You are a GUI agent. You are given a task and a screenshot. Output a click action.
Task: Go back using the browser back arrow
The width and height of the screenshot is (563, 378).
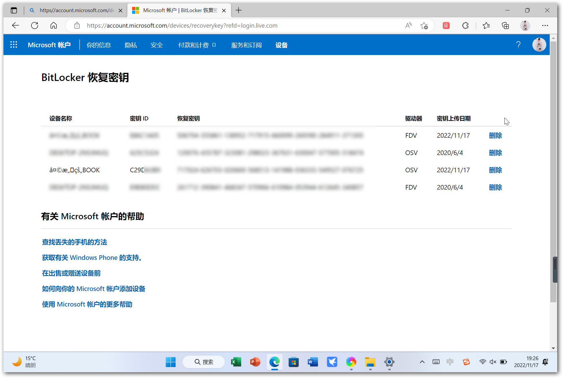(x=16, y=25)
